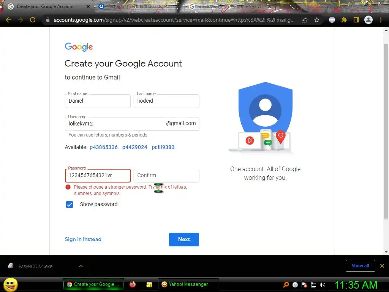389x292 pixels.
Task: Click the Google logo
Action: [x=79, y=47]
